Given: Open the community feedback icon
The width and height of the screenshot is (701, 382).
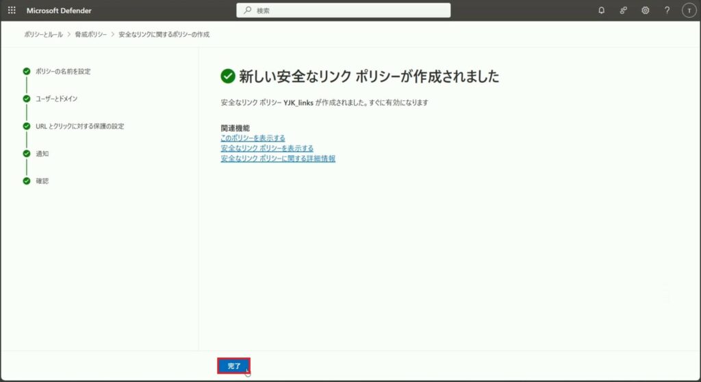Looking at the screenshot, I should tap(623, 10).
